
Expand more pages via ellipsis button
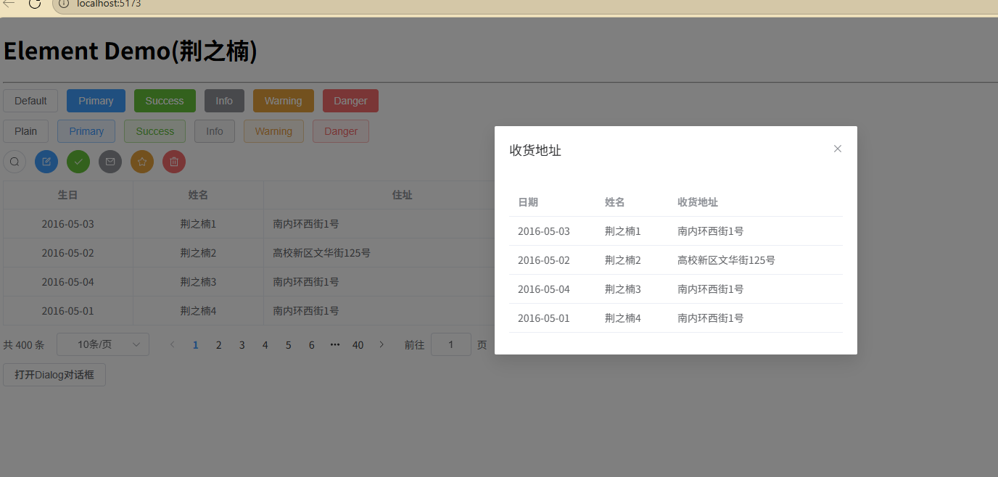coord(334,344)
